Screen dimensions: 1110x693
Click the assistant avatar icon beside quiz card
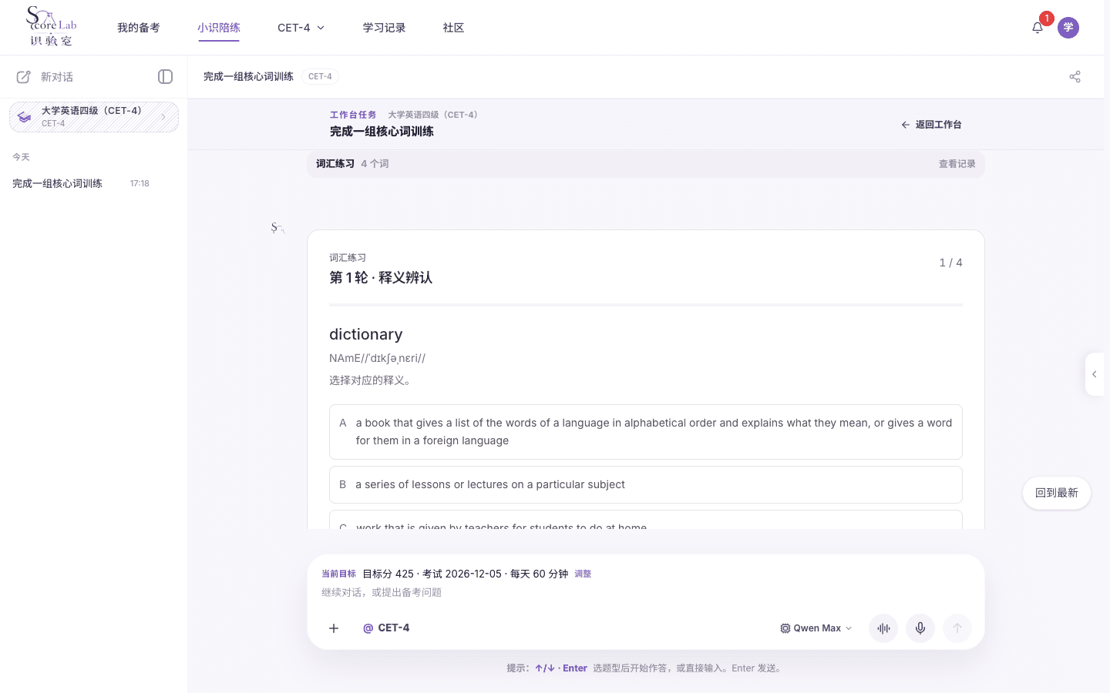pos(278,228)
